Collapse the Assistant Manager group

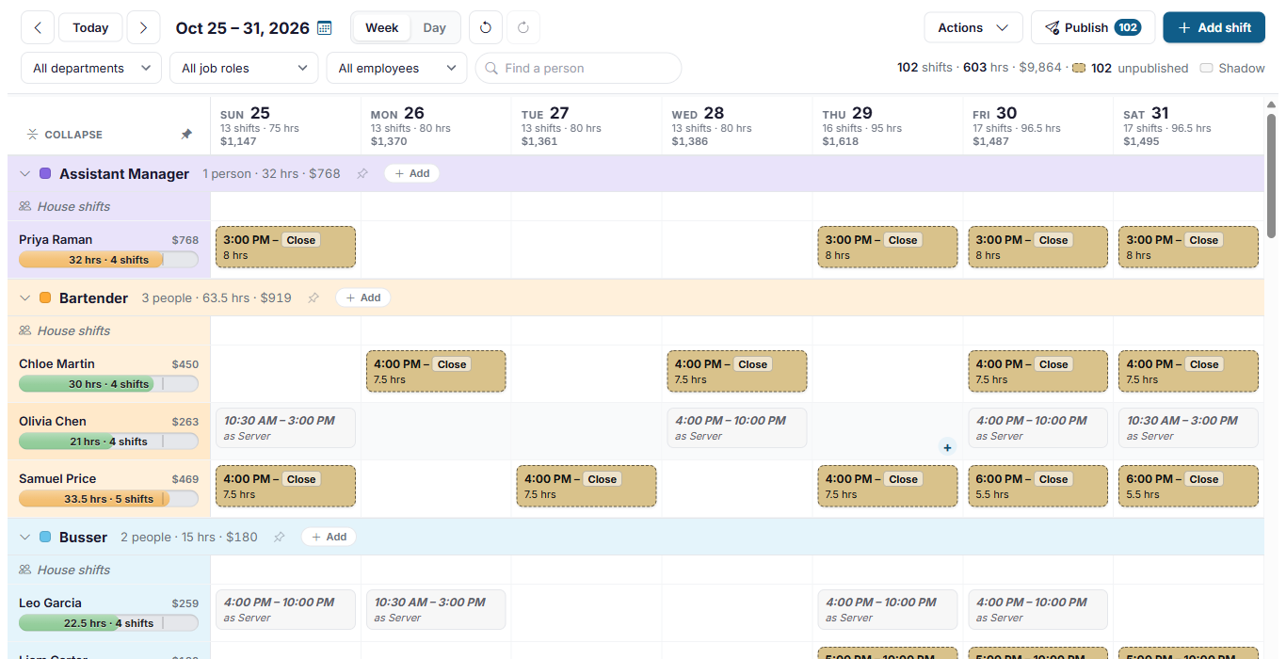point(25,173)
